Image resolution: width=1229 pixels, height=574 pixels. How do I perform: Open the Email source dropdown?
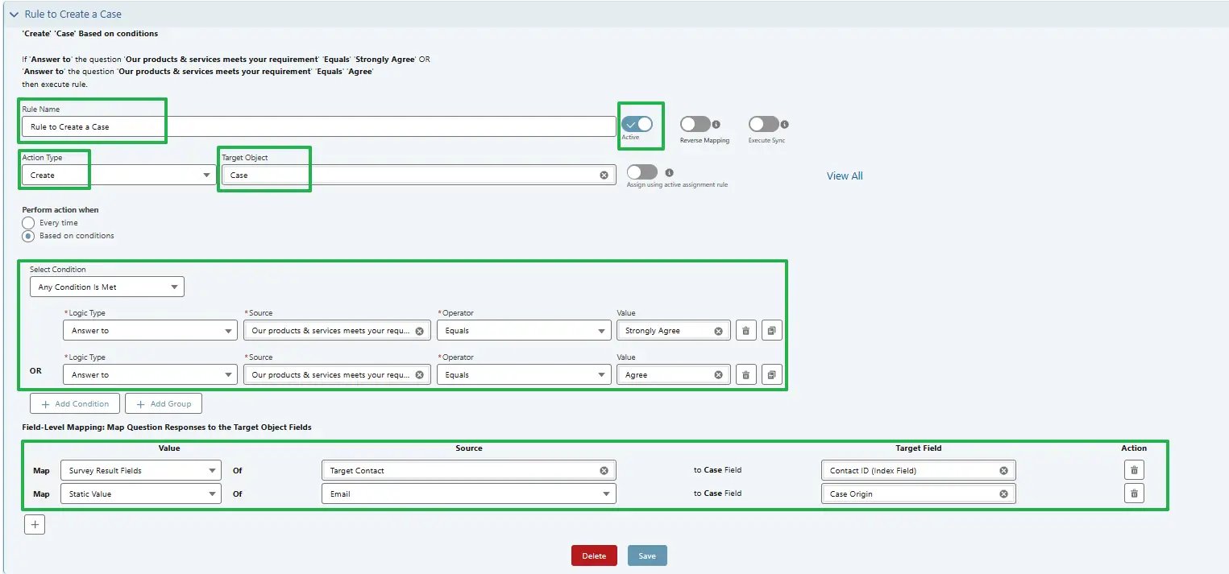[468, 493]
